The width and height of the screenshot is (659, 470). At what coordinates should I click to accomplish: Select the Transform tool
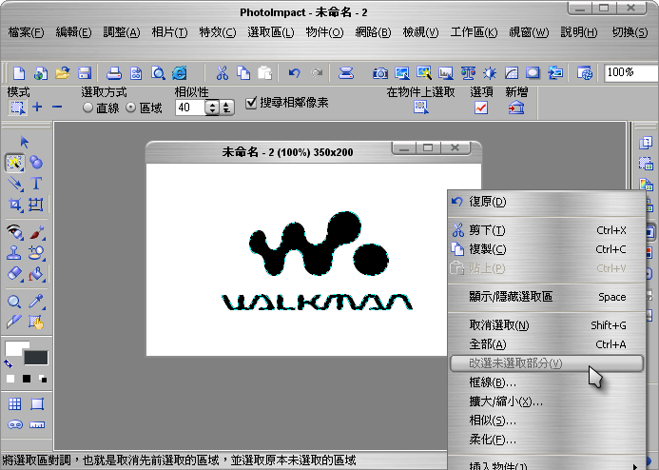tap(36, 206)
